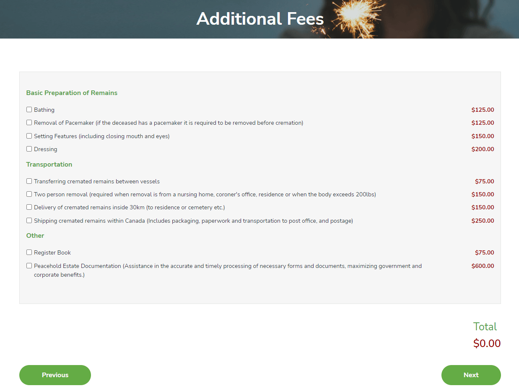Click the Register Book label
This screenshot has width=519, height=391.
pos(52,253)
